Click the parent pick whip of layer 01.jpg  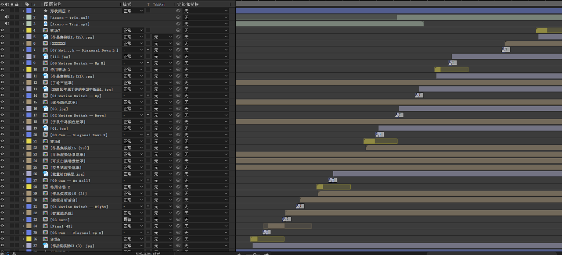[178, 128]
